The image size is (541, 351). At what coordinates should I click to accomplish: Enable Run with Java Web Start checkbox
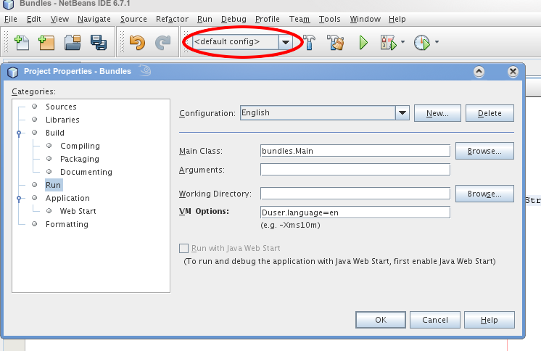coord(184,248)
